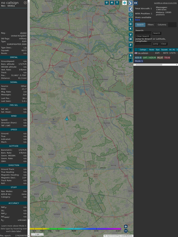
Task: Click the R map button
Action: 131,56
